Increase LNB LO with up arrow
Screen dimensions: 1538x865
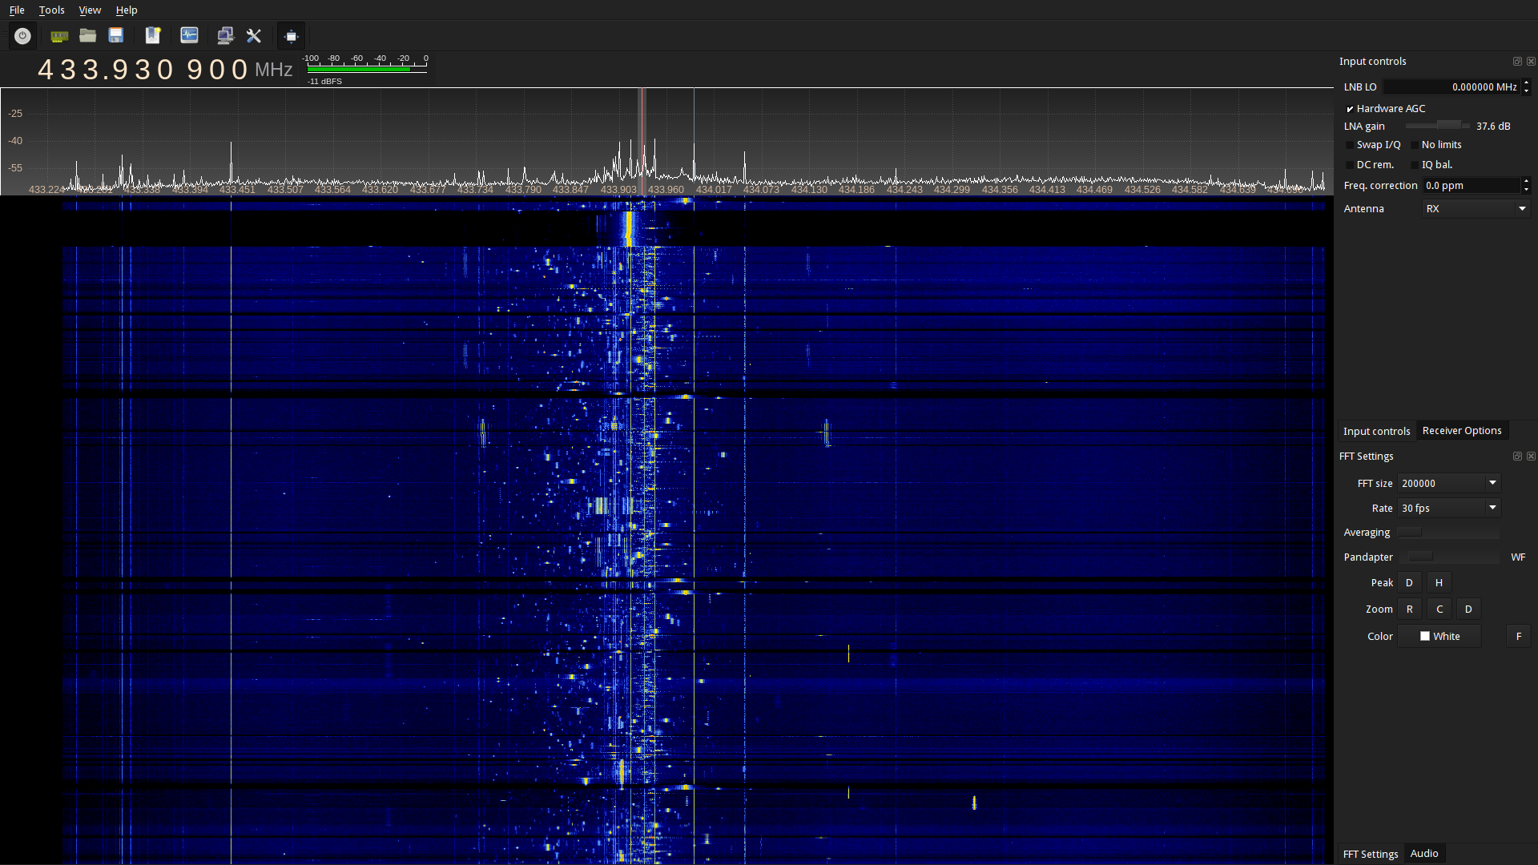1526,82
